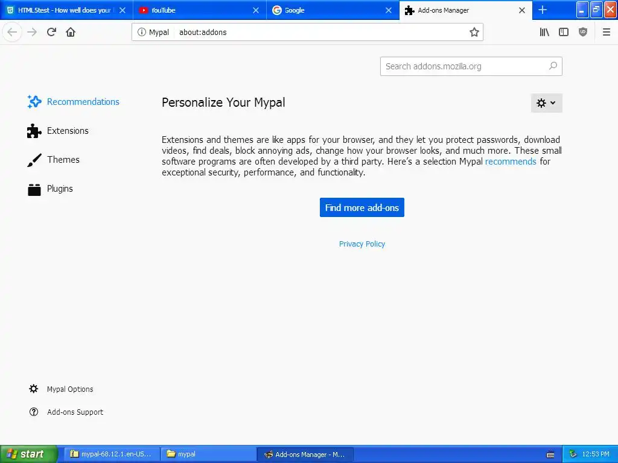Select Add-ons Manager taskbar button
The width and height of the screenshot is (618, 463).
305,454
